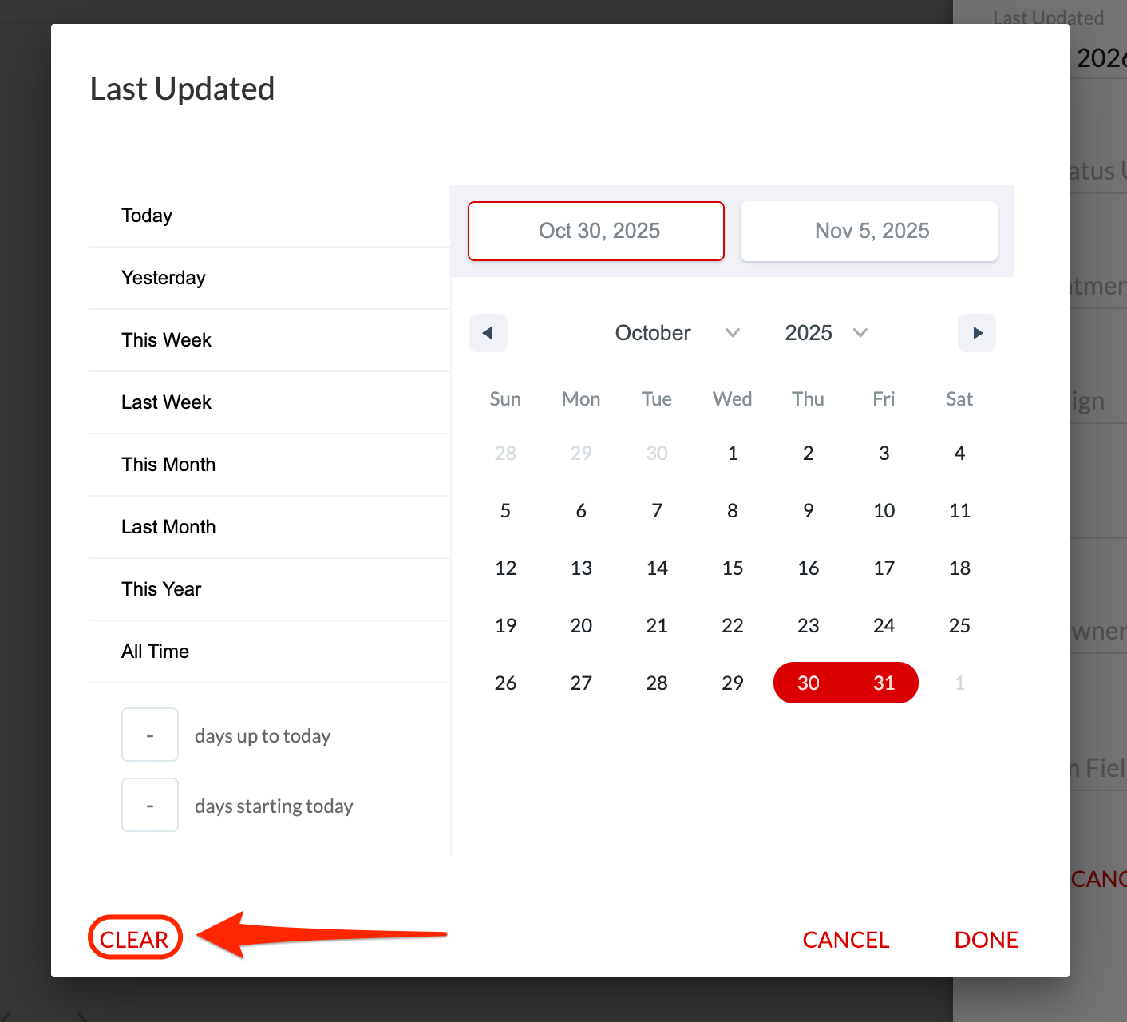This screenshot has height=1022, width=1127.
Task: Confirm with the DONE button
Action: (987, 940)
